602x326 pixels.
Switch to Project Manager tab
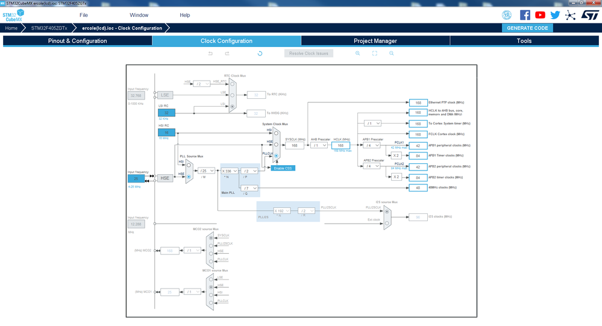point(375,41)
